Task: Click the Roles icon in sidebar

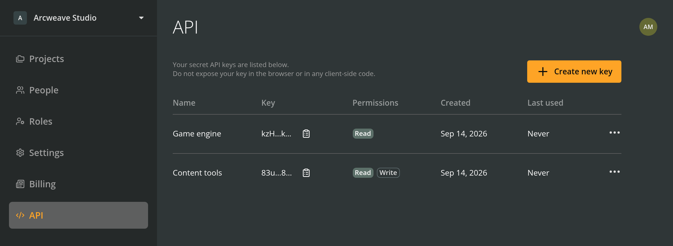Action: (x=20, y=122)
